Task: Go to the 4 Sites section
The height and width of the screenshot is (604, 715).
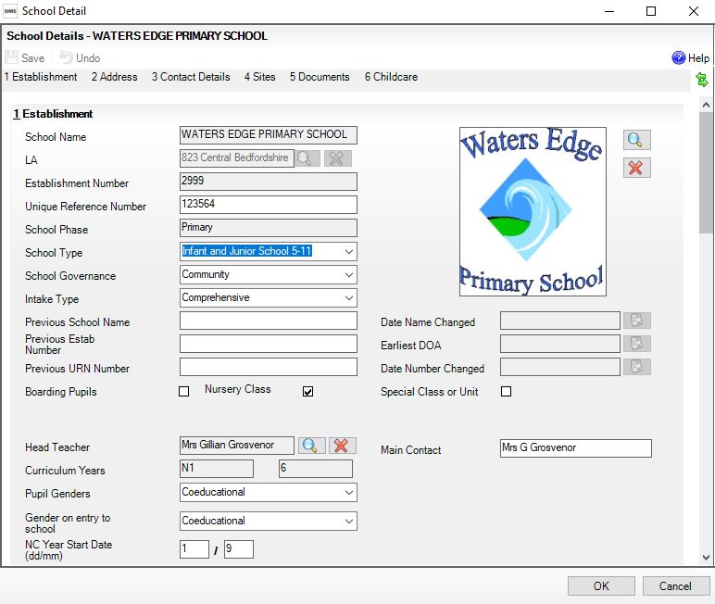Action: 259,77
